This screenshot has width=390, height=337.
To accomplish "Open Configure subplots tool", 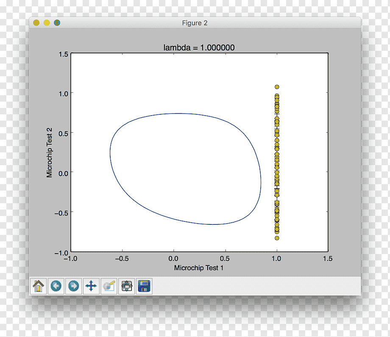I will pyautogui.click(x=127, y=286).
